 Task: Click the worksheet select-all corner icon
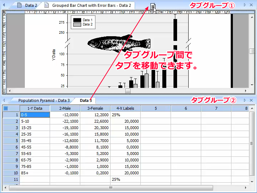tap(5, 108)
